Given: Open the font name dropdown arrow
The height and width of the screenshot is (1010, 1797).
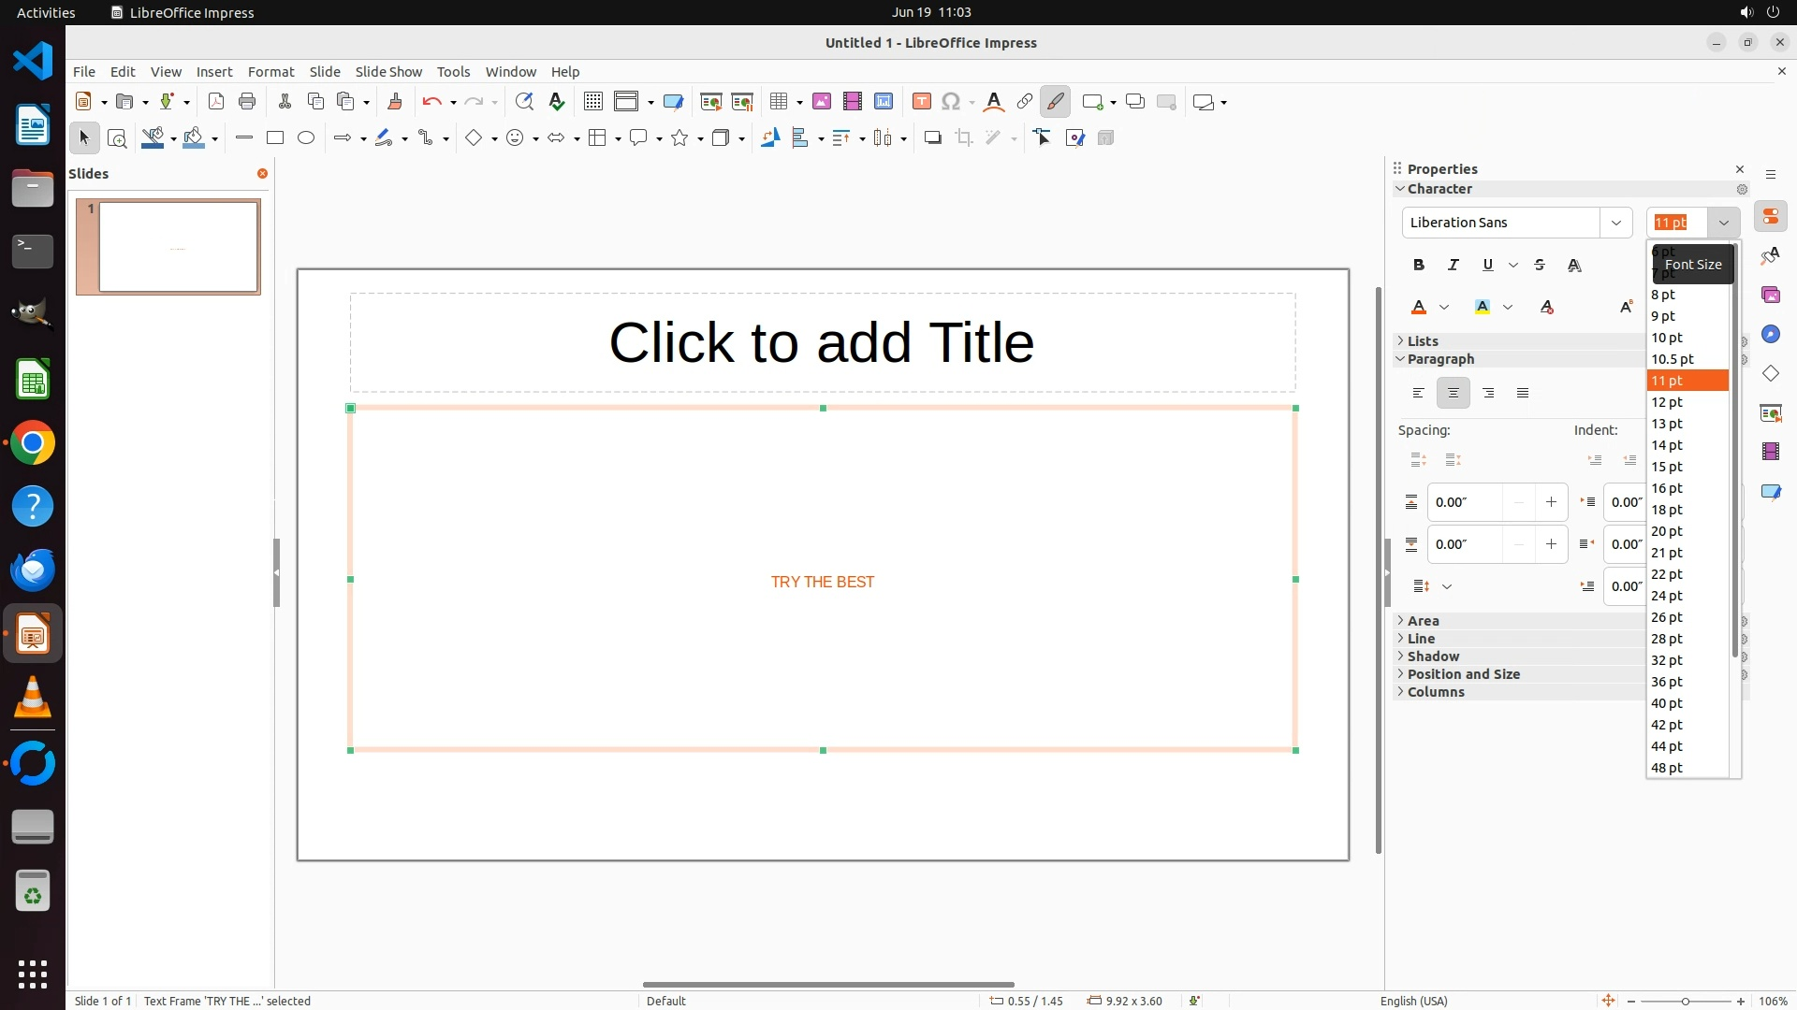Looking at the screenshot, I should point(1615,223).
